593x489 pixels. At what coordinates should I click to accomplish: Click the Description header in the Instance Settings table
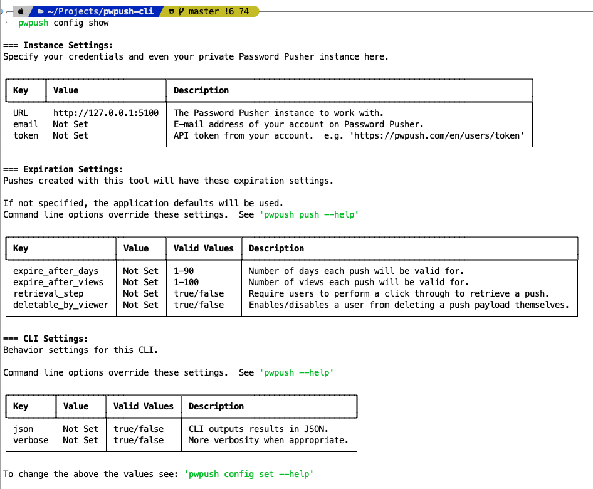(201, 90)
